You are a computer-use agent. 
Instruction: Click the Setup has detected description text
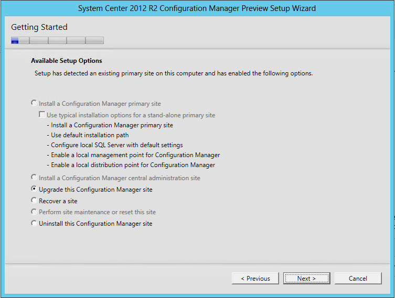174,73
